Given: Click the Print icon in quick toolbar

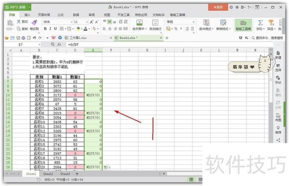Looking at the screenshot, I should click(23, 38).
